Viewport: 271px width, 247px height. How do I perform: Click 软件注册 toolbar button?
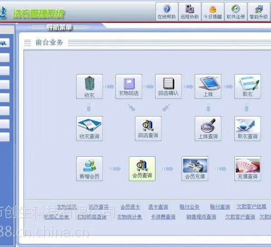point(236,12)
